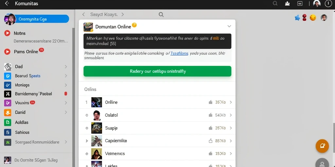Open profile avatar in top bar

[317, 3]
